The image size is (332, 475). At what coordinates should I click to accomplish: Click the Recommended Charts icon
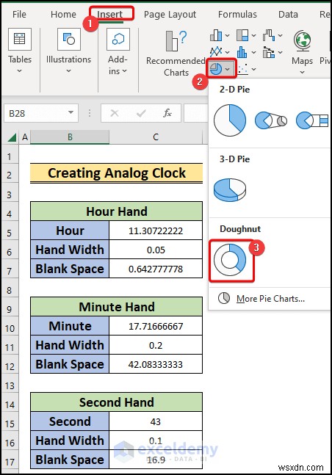pyautogui.click(x=176, y=41)
